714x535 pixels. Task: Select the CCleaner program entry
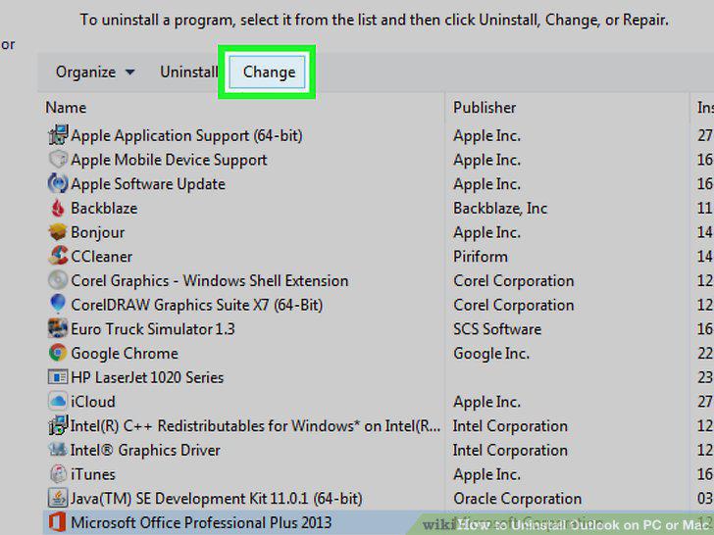(102, 256)
